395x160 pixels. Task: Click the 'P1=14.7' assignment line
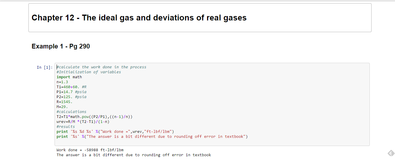(71, 92)
